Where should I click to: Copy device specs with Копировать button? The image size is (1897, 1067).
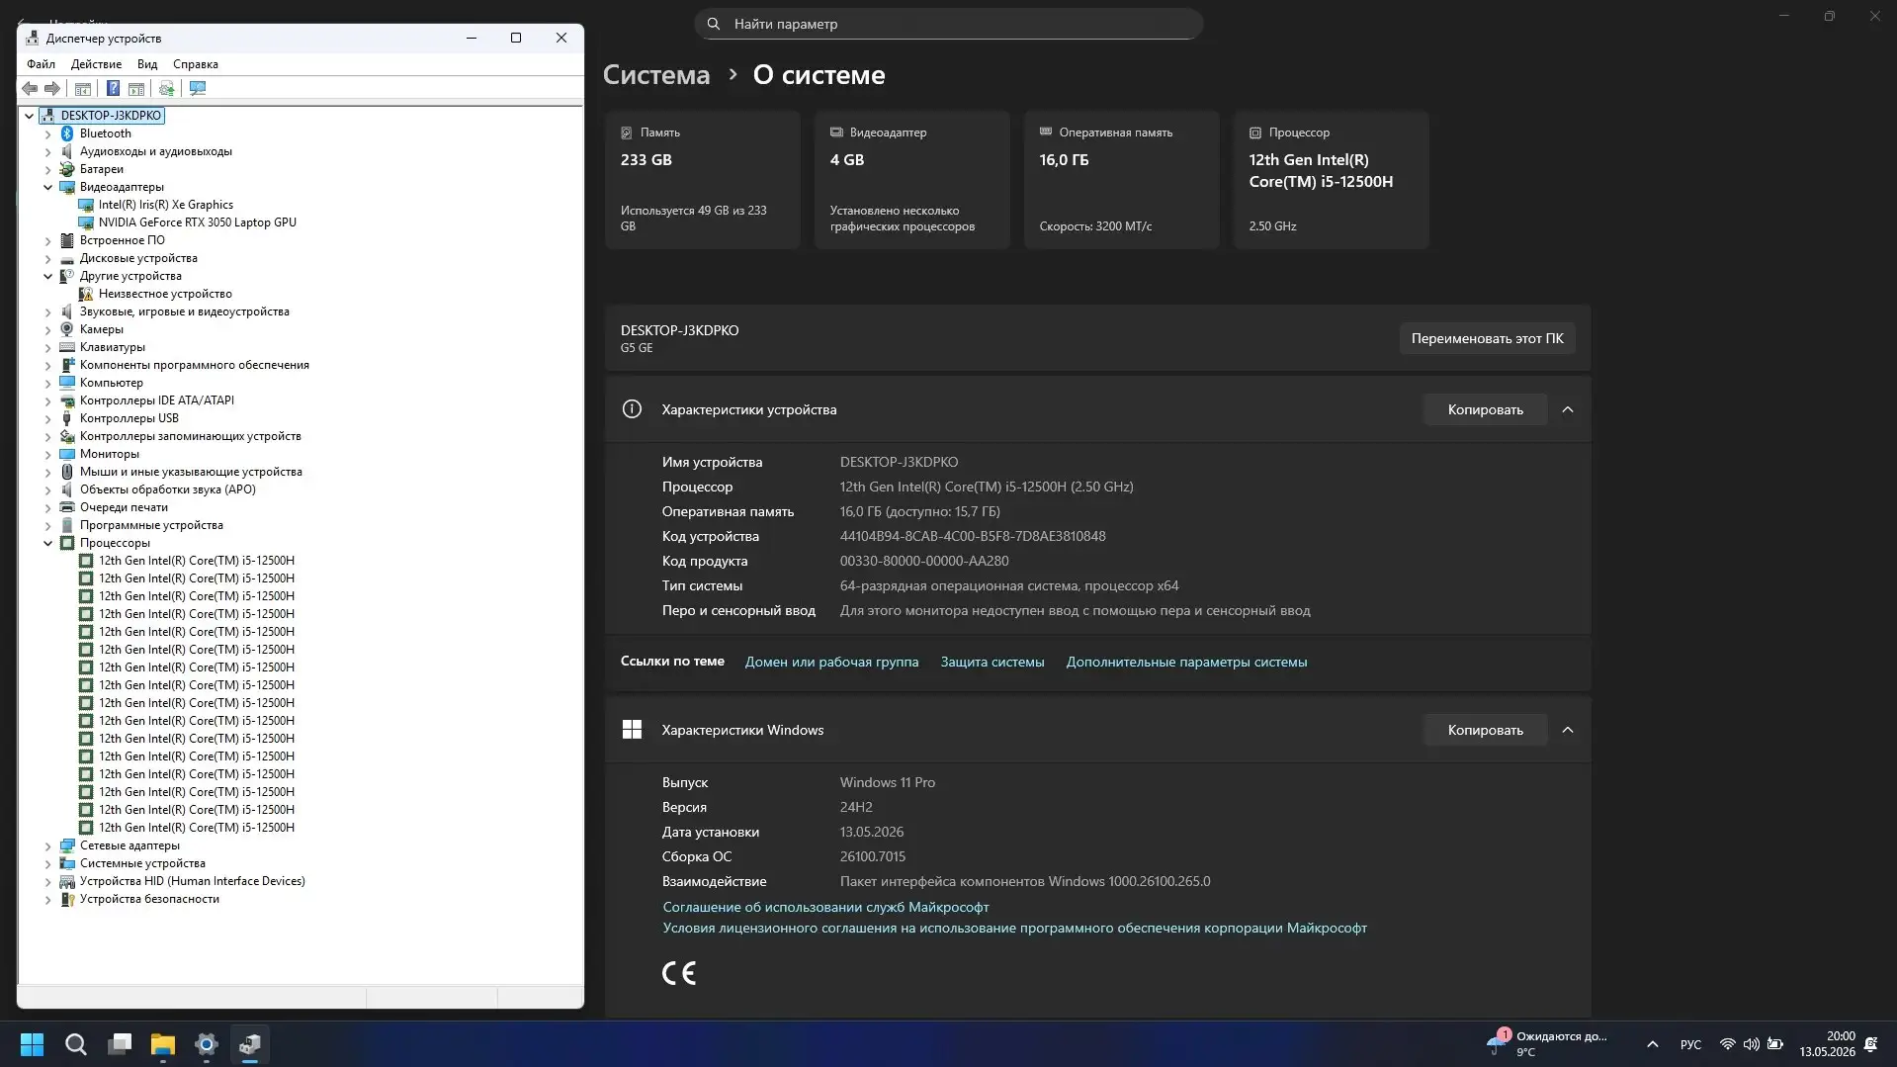(1485, 409)
